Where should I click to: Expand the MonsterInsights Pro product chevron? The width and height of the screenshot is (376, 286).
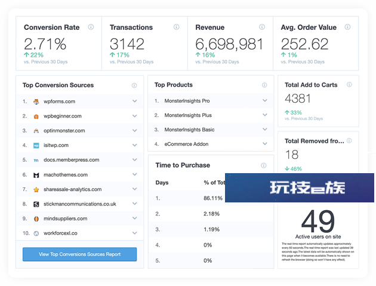[x=265, y=100]
